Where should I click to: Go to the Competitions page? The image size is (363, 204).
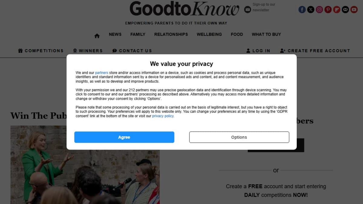coord(41,51)
